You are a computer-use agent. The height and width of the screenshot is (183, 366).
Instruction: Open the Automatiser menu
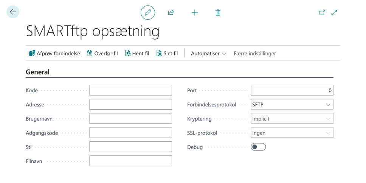point(208,53)
